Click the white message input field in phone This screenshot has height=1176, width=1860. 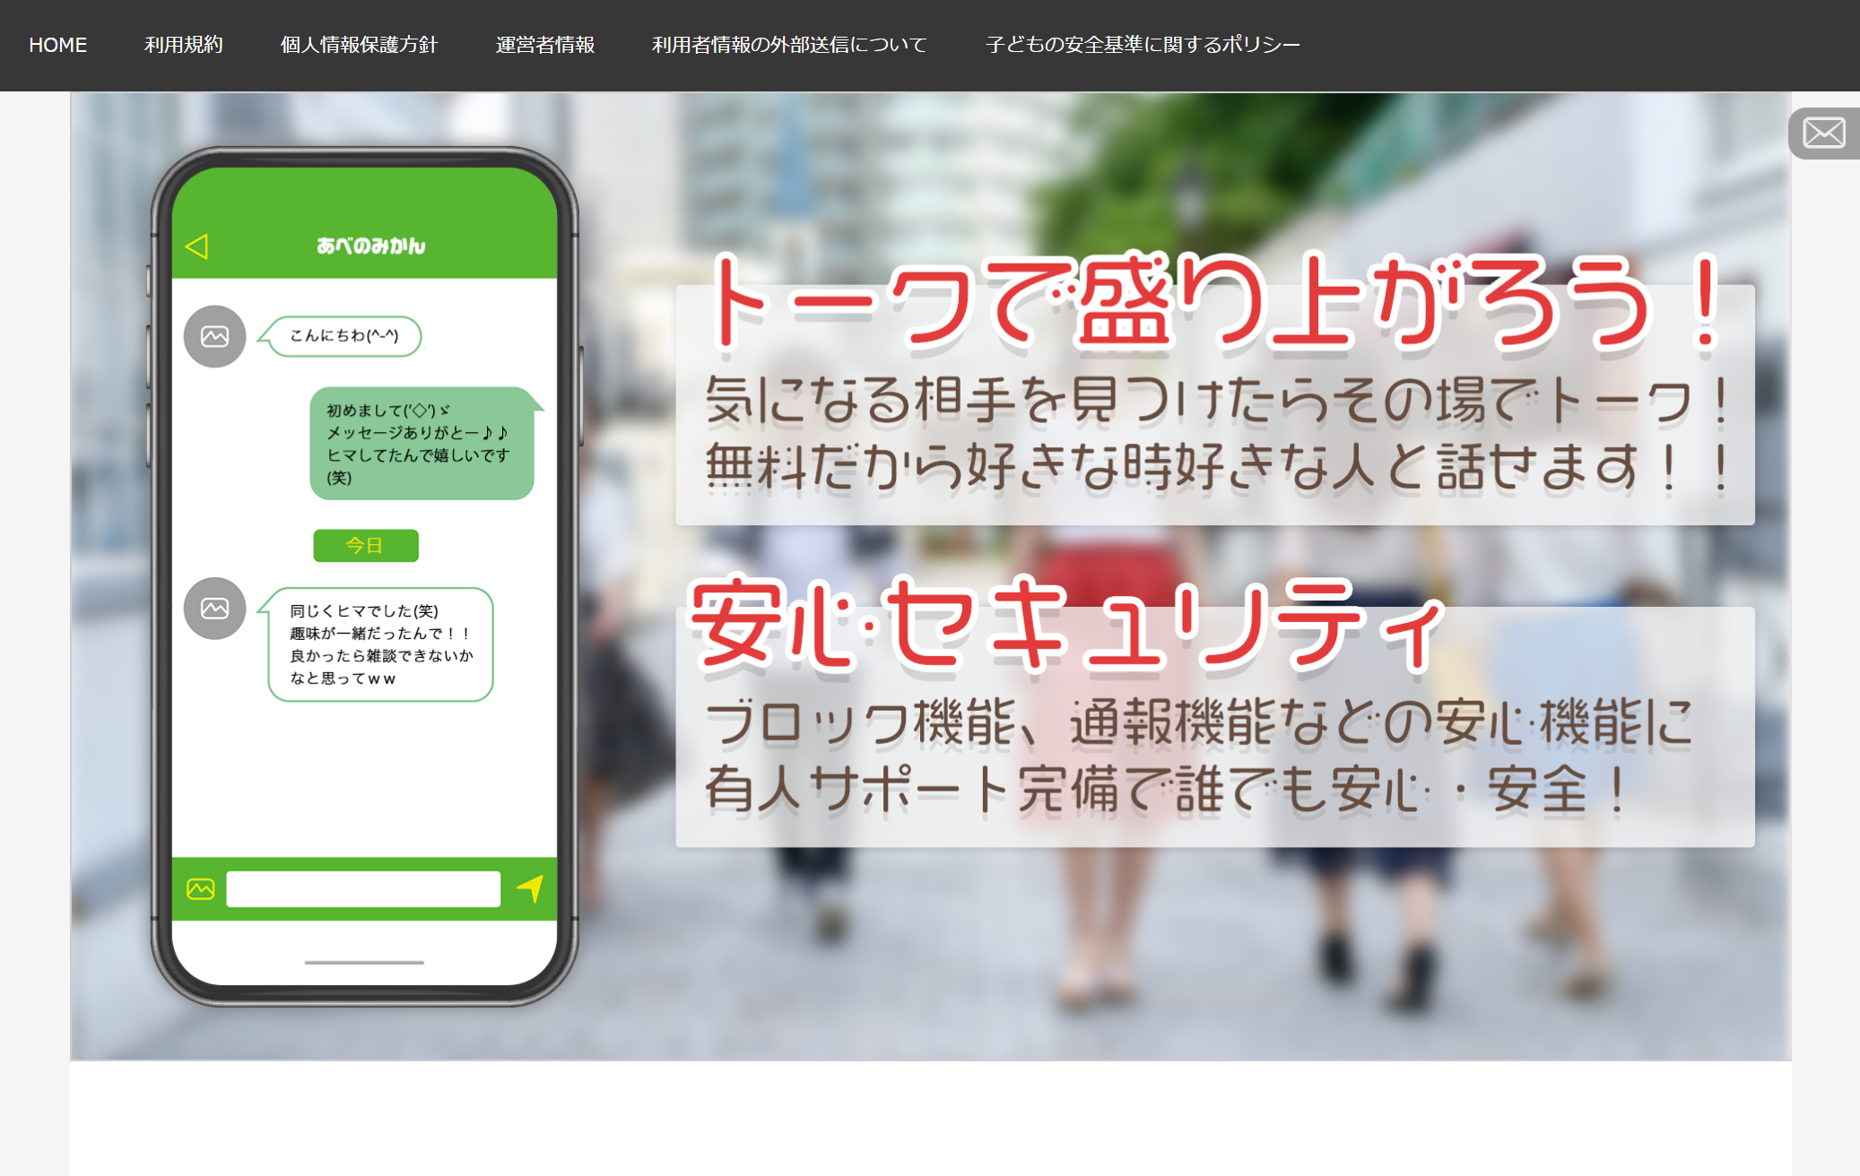pos(363,888)
